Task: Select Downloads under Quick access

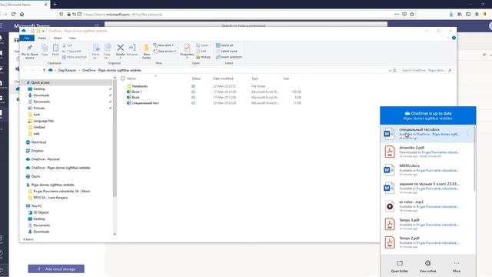Action: point(41,95)
